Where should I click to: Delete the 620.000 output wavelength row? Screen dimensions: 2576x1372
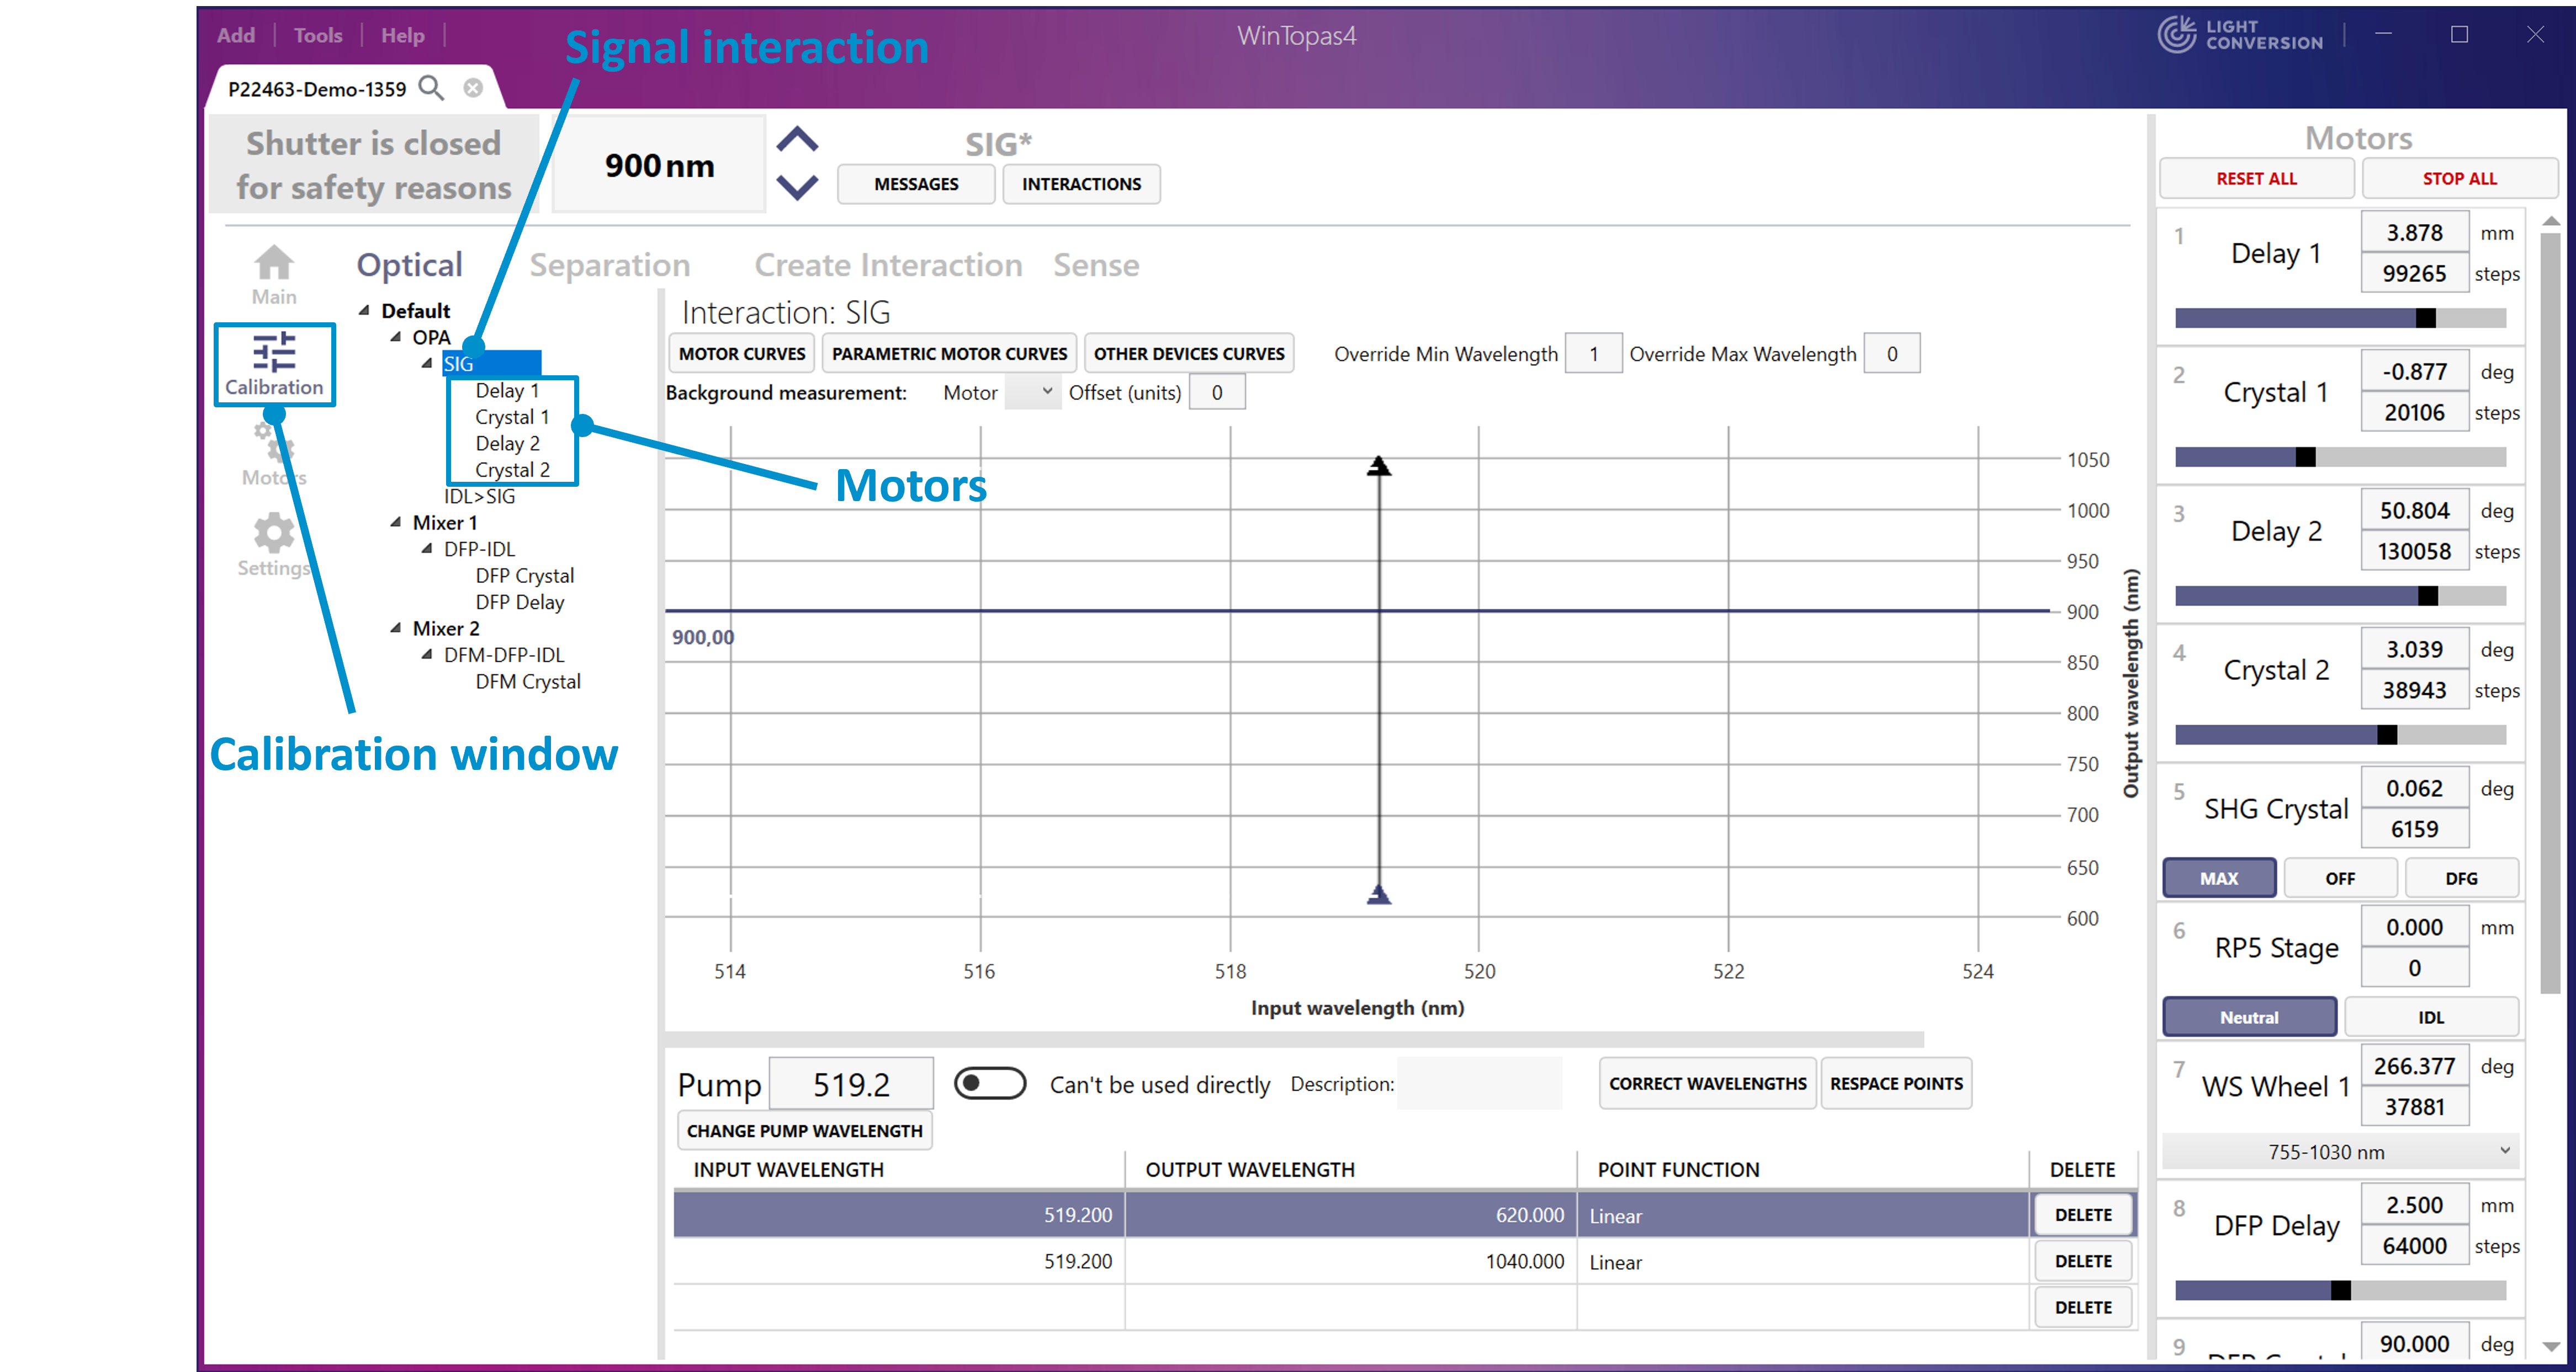2083,1214
